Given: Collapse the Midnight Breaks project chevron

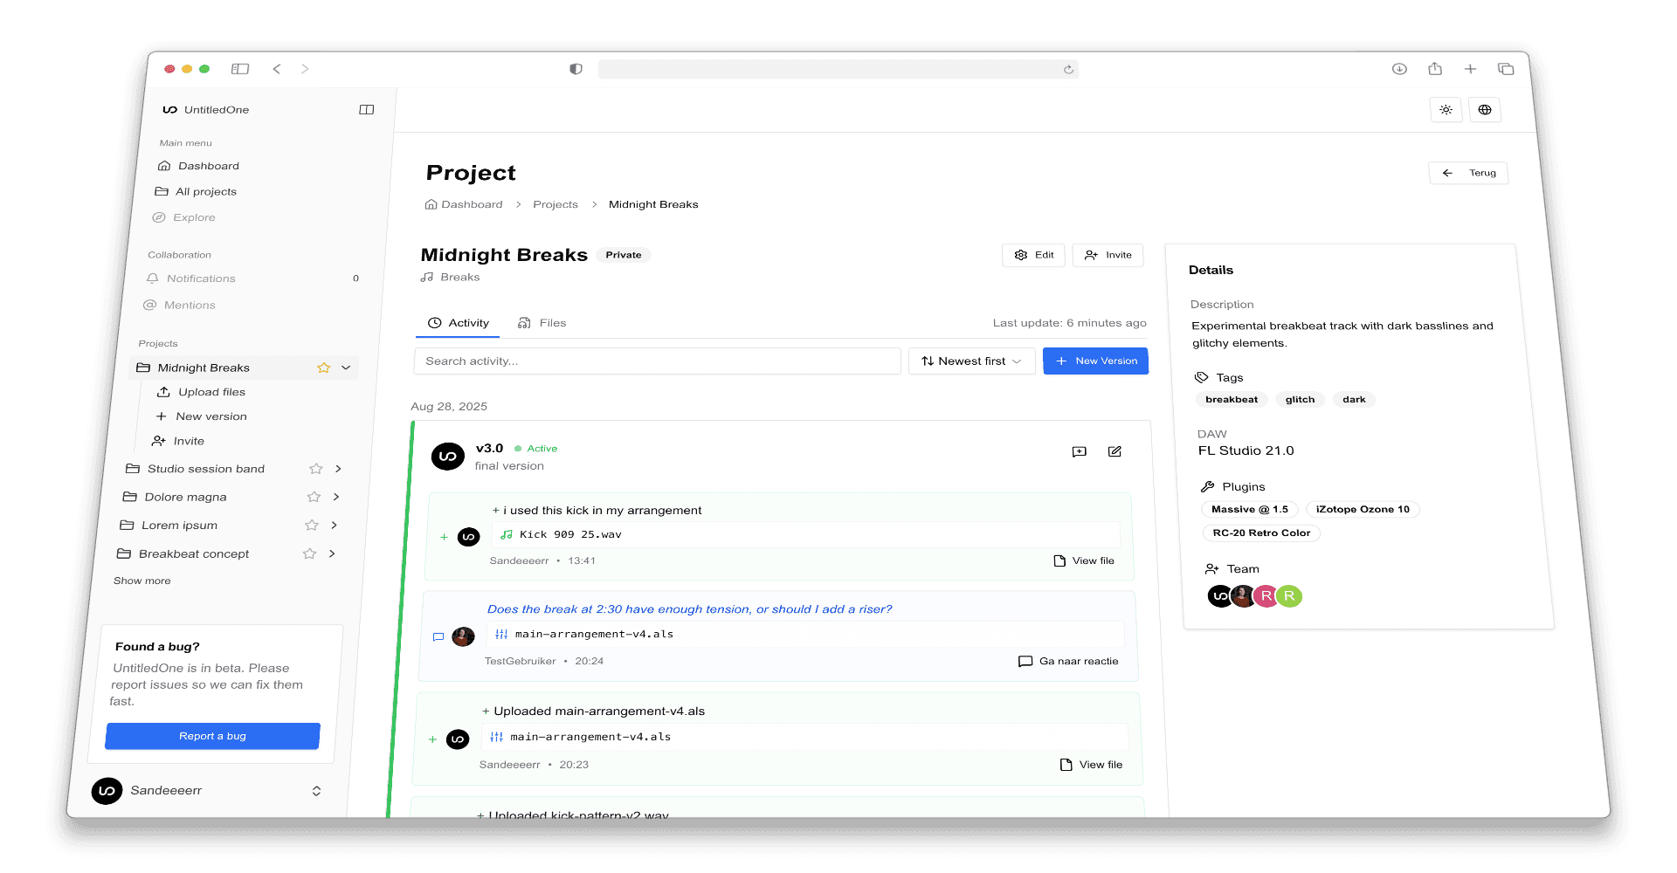Looking at the screenshot, I should click(x=347, y=368).
